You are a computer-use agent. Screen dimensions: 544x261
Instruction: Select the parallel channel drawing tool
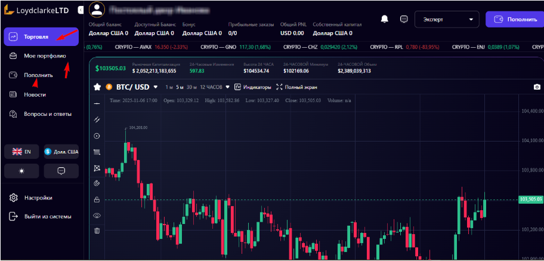[97, 119]
